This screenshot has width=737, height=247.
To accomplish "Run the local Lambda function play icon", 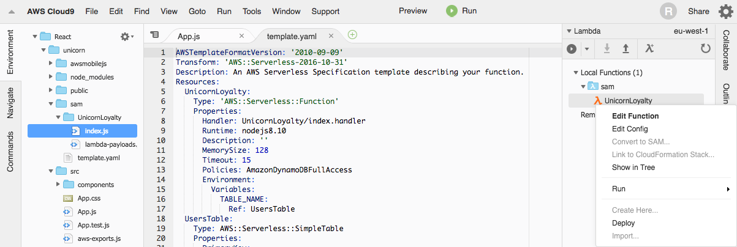I will 572,48.
